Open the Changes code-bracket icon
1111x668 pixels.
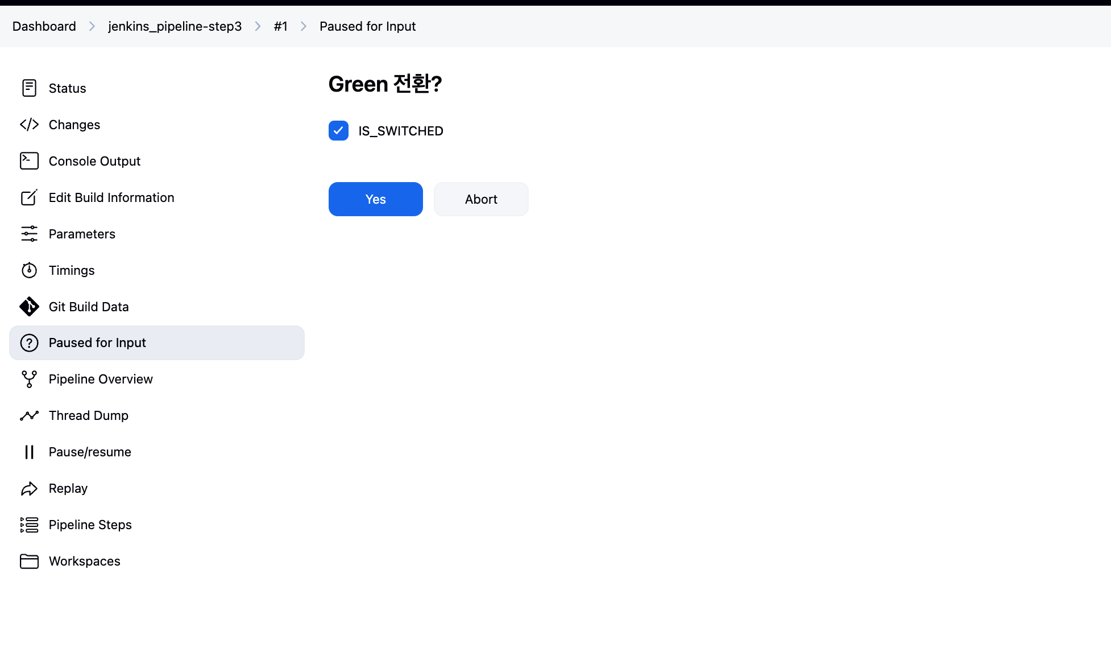[x=29, y=125]
